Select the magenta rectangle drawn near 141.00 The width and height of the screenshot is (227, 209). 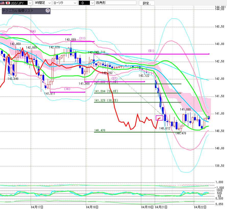click(159, 118)
